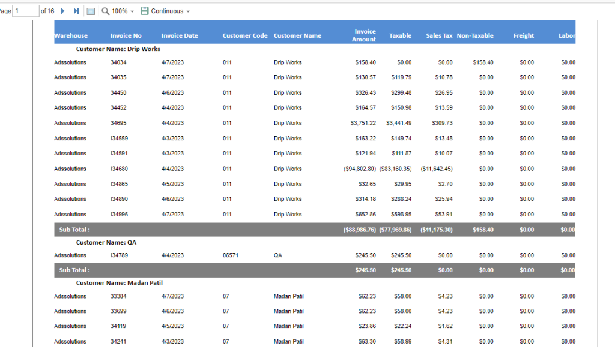Click customer code 06571

pos(231,255)
